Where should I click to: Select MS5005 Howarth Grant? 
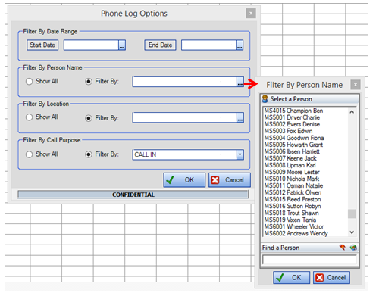293,145
